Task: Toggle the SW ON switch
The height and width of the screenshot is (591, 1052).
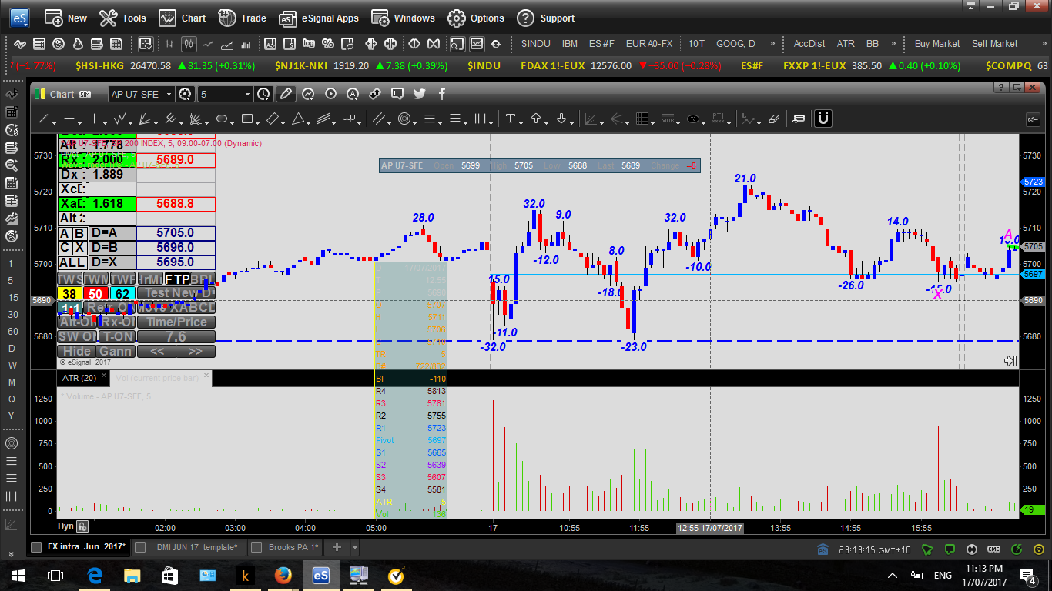Action: 77,336
